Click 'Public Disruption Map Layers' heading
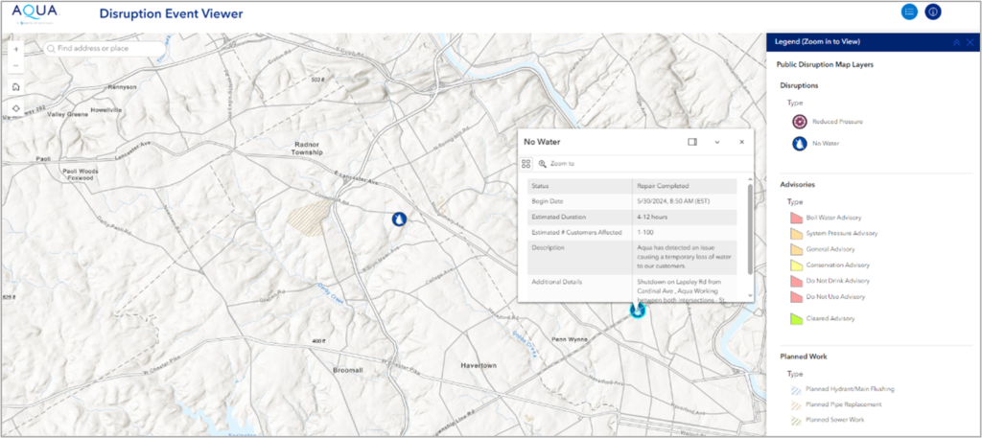The image size is (982, 438). 825,64
